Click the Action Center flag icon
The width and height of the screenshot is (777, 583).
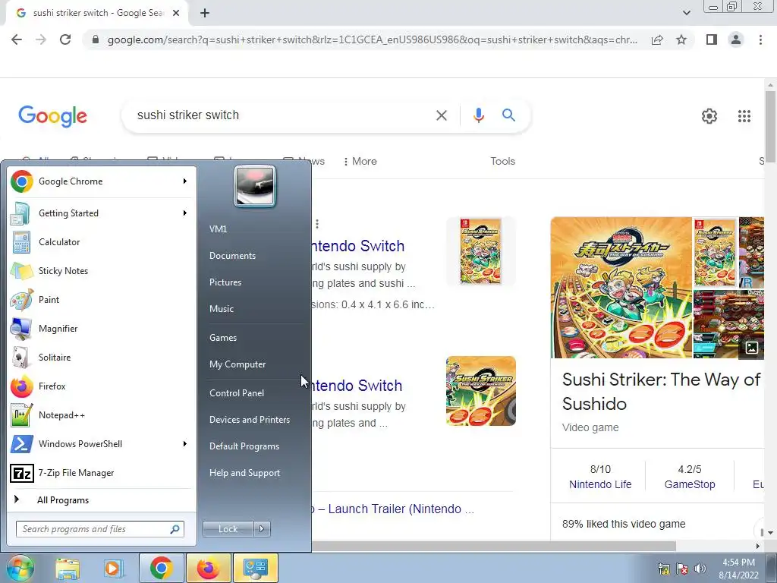[x=682, y=569]
